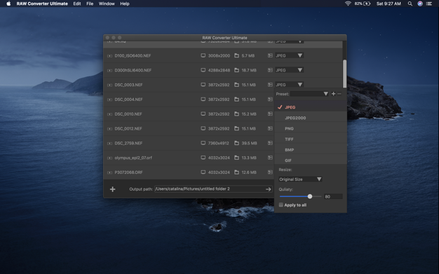This screenshot has height=274, width=439.
Task: Remove the preset with the minus icon
Action: 339,94
